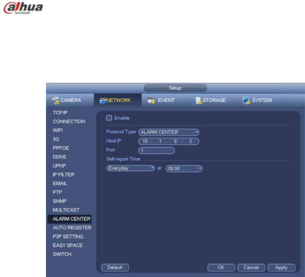Select EASY SPACE in the sidebar
The height and width of the screenshot is (277, 305).
point(68,245)
